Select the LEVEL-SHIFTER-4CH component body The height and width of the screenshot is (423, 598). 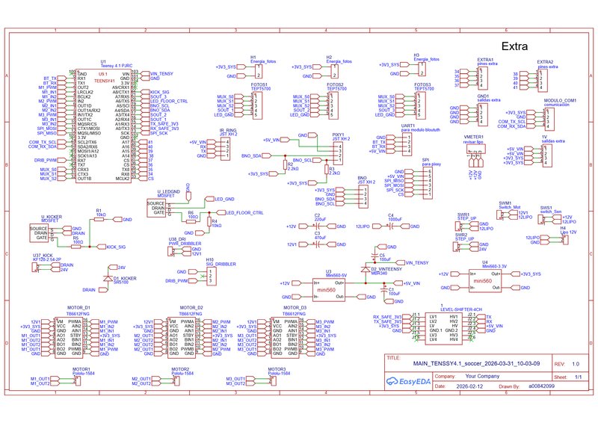tap(443, 328)
